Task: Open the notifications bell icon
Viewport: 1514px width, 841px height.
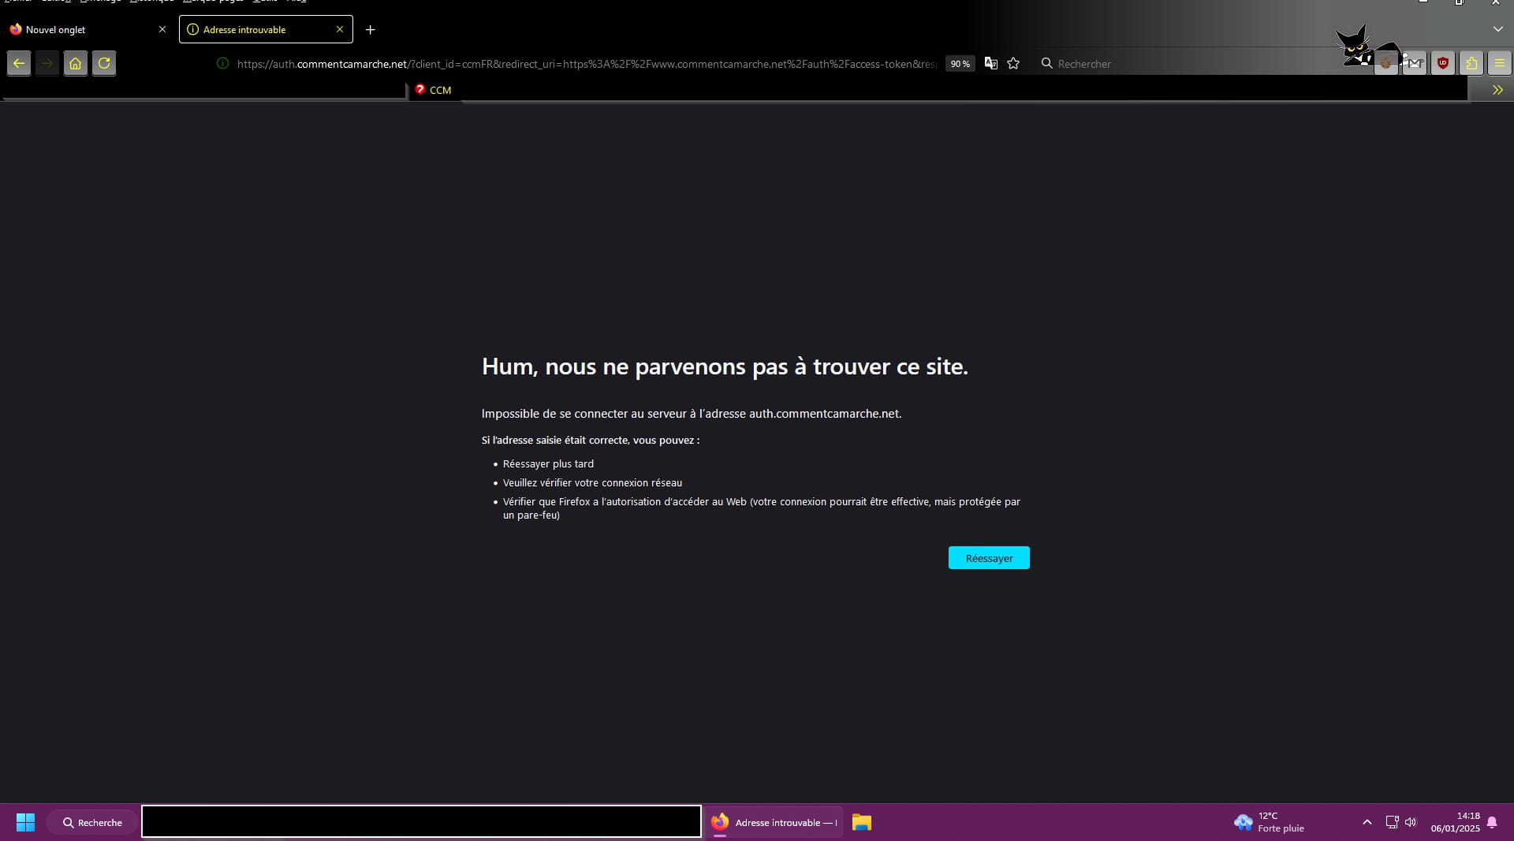Action: click(x=1492, y=822)
